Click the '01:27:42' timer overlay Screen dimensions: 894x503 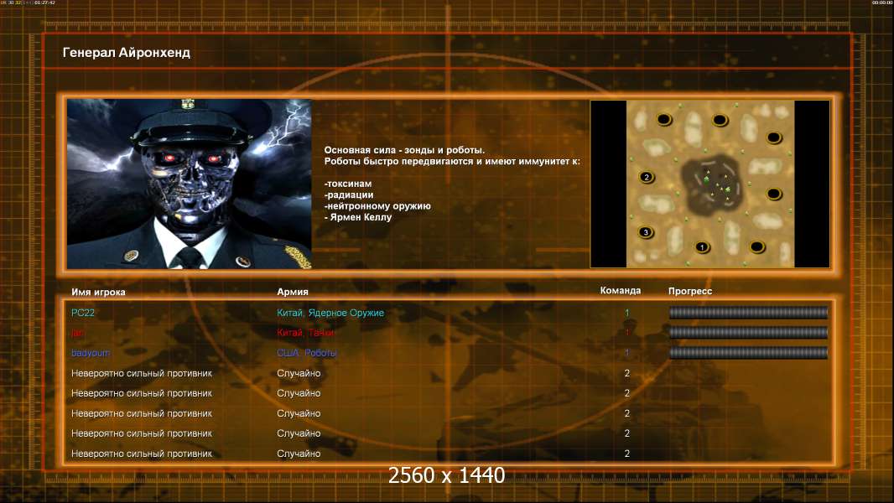45,3
